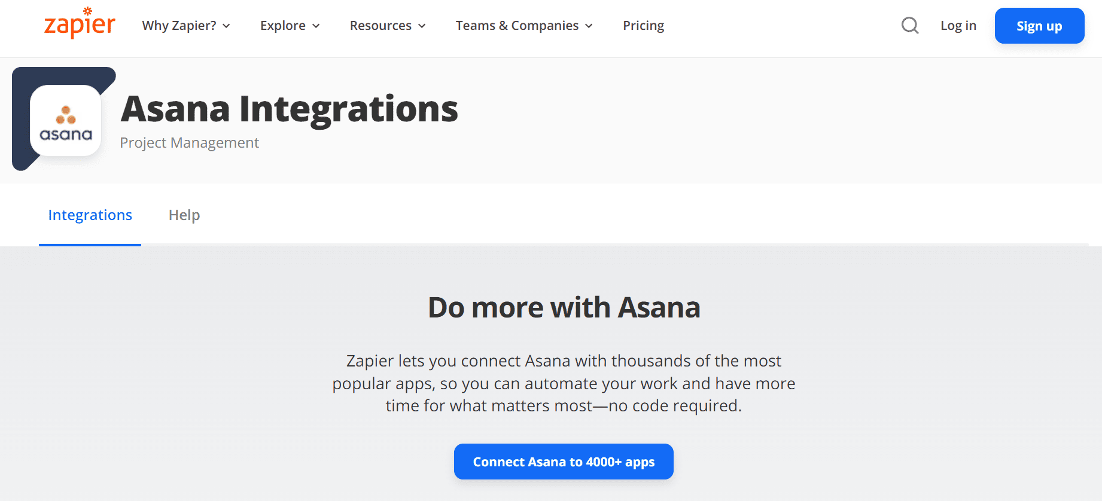Screen dimensions: 1102x501
Task: Click the Project Management category text
Action: click(x=190, y=143)
